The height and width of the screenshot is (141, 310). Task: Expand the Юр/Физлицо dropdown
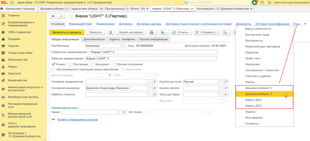pyautogui.click(x=124, y=46)
